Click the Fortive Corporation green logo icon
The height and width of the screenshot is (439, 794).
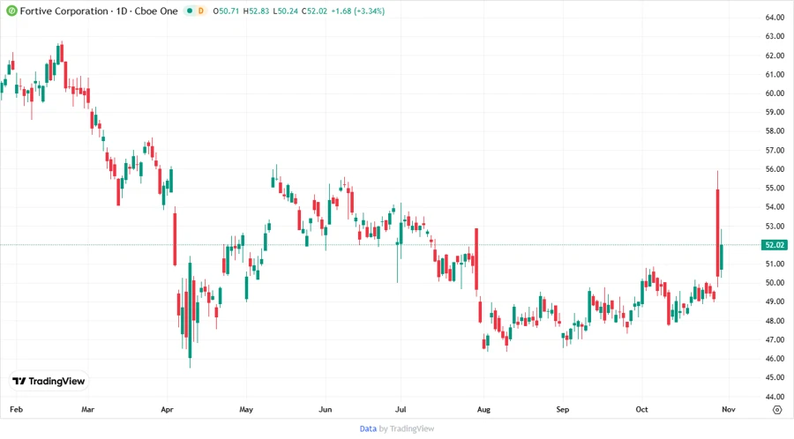point(11,11)
